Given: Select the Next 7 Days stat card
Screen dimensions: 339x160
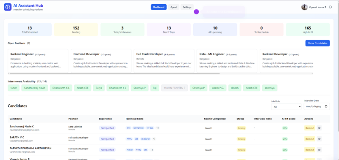Looking at the screenshot, I should pos(169,30).
